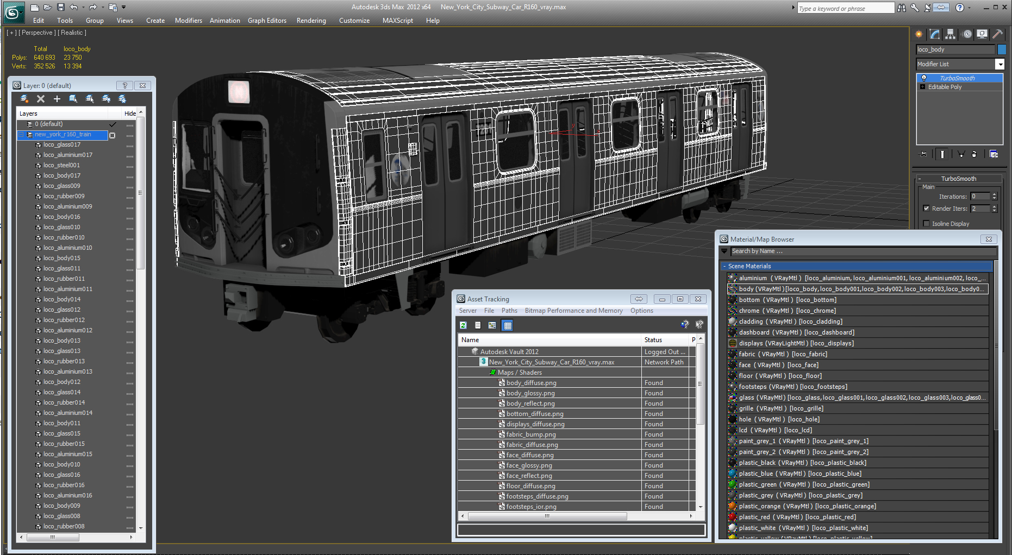
Task: Toggle Hide column for loco_body017
Action: 130,176
